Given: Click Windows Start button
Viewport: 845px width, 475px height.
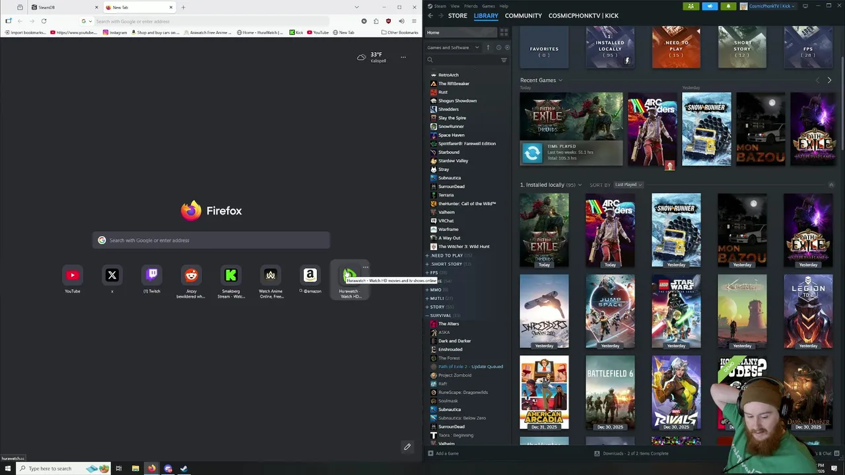Looking at the screenshot, I should pyautogui.click(x=8, y=468).
